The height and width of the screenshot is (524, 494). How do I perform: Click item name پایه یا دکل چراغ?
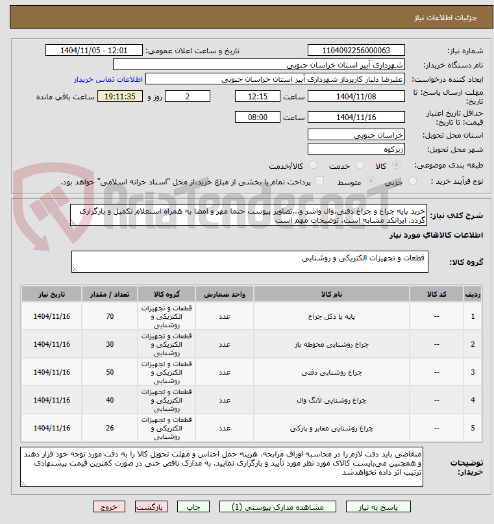point(331,316)
